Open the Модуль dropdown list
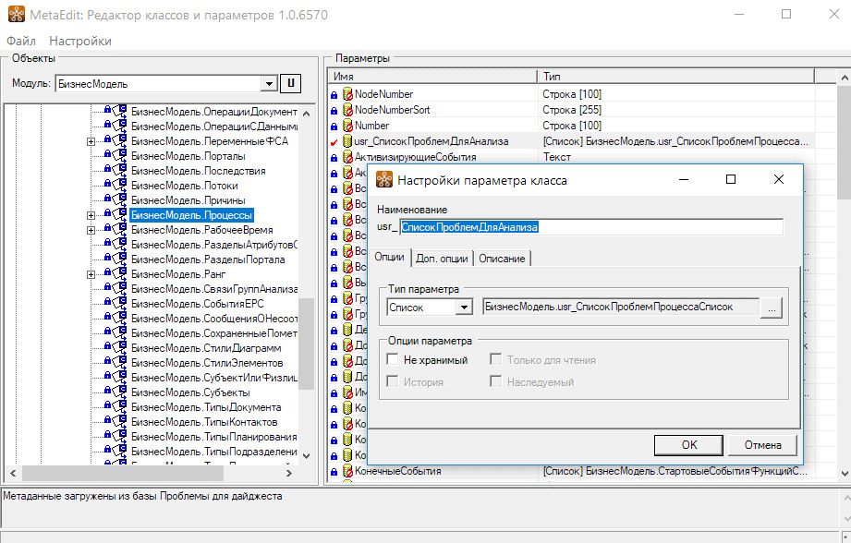Screen dimensions: 851x543 pos(270,84)
